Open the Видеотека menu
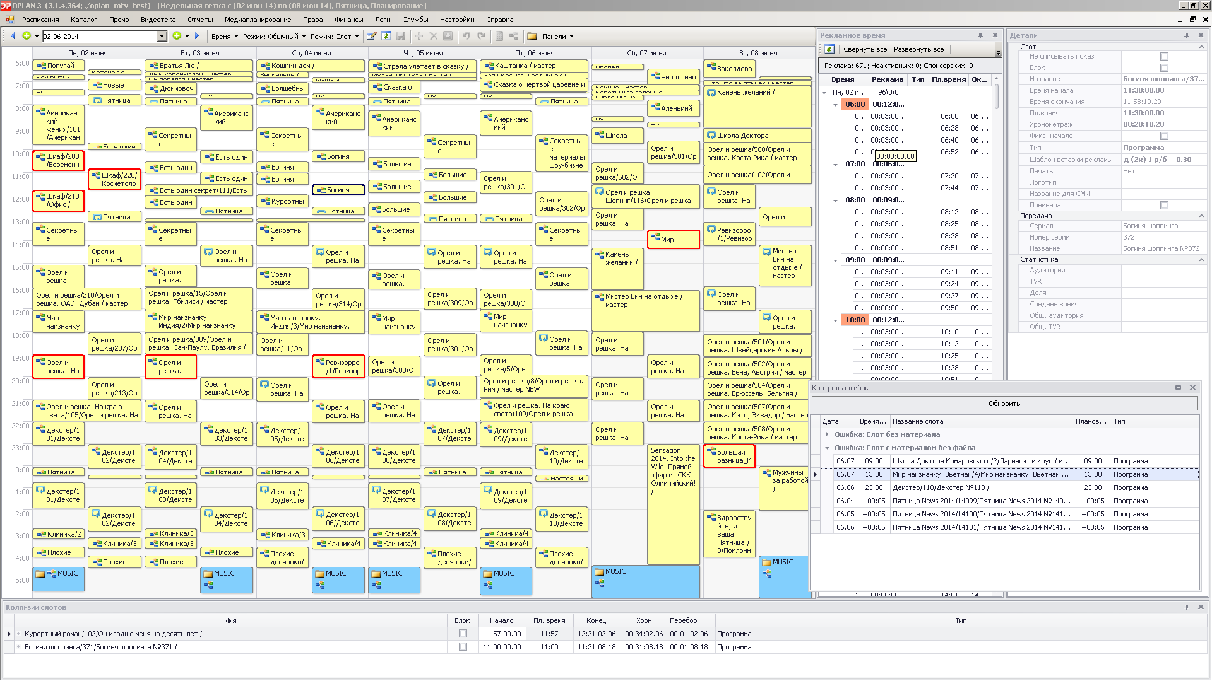 pos(158,20)
